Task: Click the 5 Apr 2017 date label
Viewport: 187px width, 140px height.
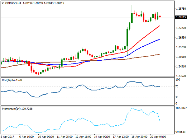Action: (x=7, y=137)
